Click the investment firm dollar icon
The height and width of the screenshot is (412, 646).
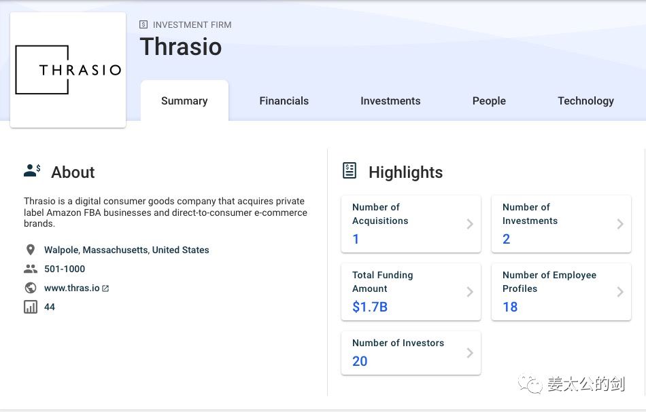pos(143,24)
